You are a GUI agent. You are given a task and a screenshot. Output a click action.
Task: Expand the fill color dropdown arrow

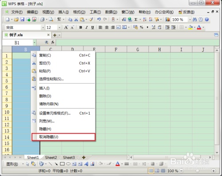point(194,27)
